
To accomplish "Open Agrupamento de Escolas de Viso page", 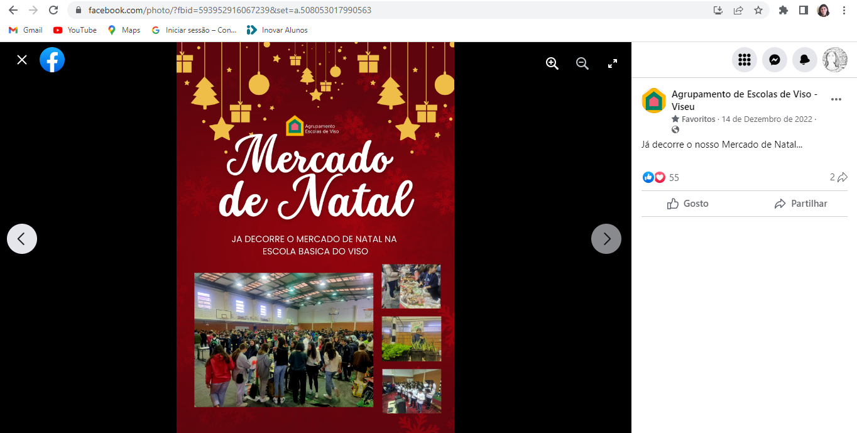I will (x=745, y=101).
